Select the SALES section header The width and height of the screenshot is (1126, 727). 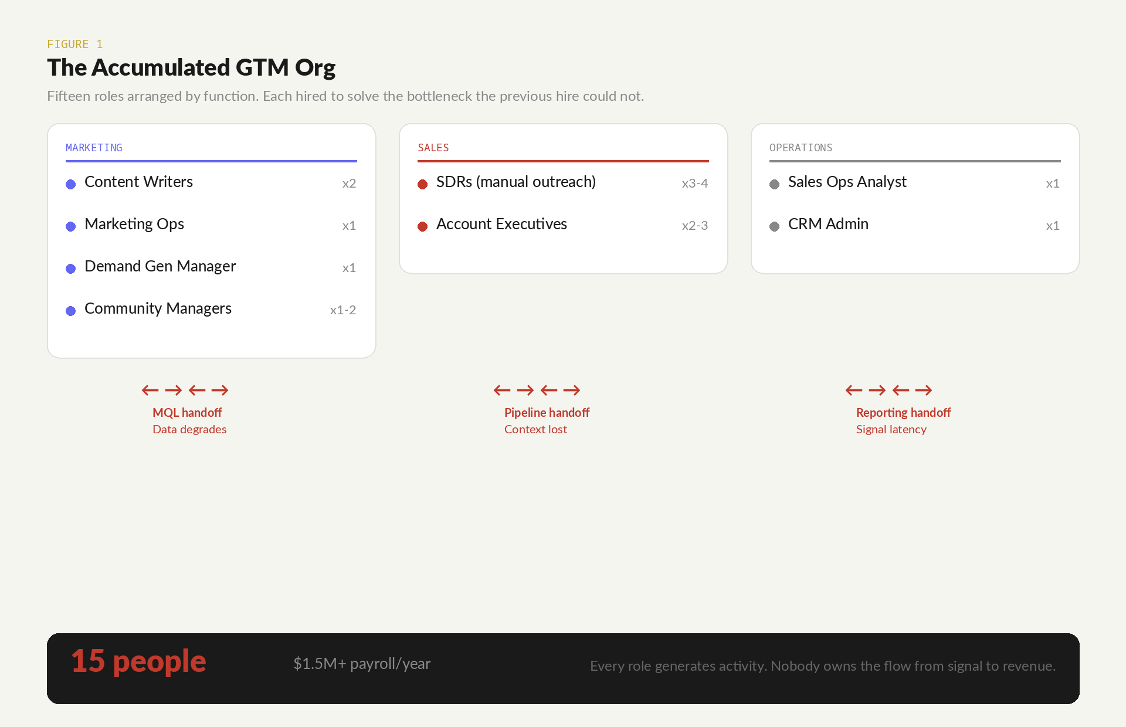click(433, 148)
